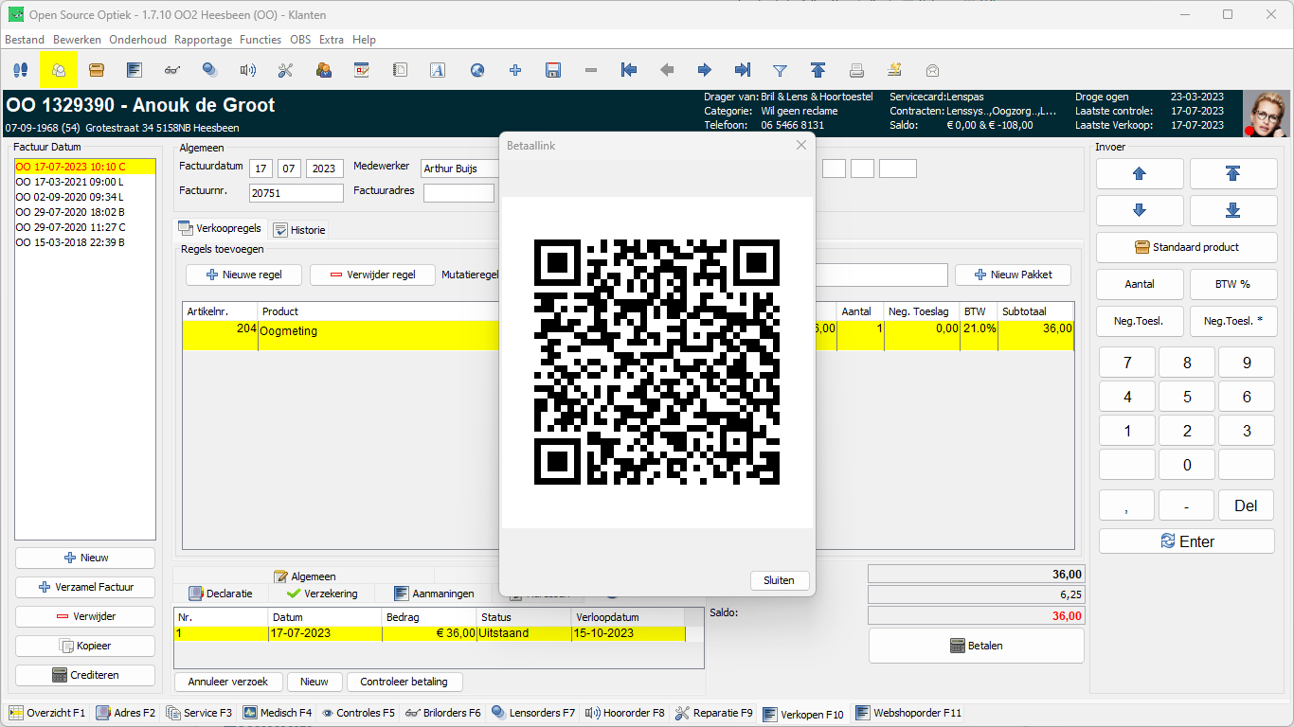Open the Medisch F4 tab

[x=277, y=713]
